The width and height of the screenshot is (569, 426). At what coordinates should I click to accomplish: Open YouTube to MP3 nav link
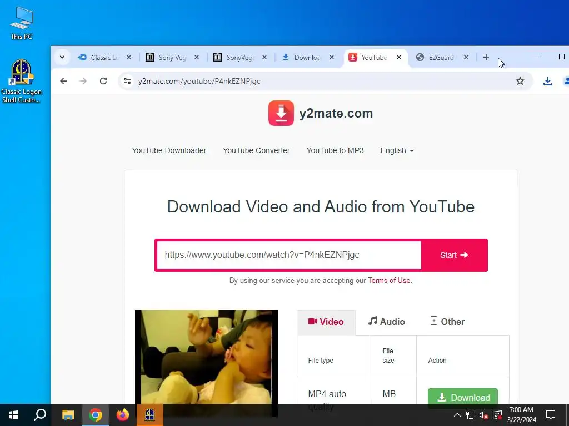tap(335, 150)
